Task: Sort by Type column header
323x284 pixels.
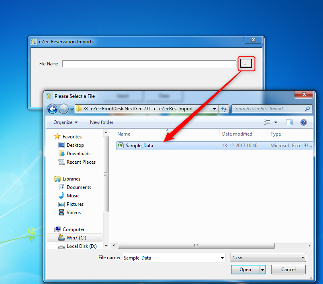Action: pos(276,134)
